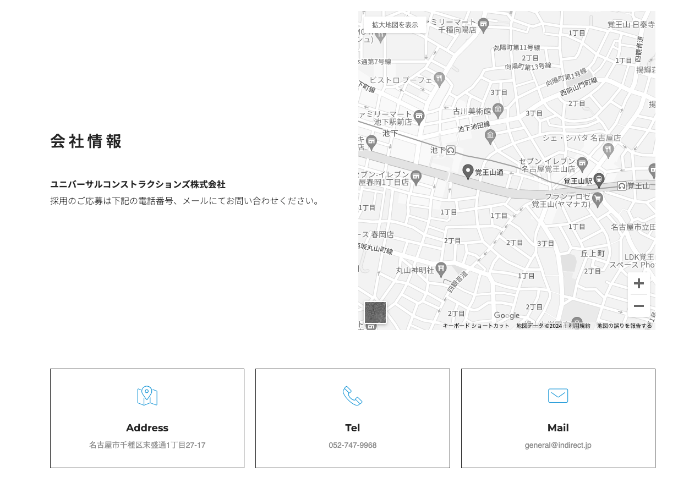This screenshot has height=488, width=700.
Task: Click the Mail envelope icon
Action: pyautogui.click(x=557, y=396)
